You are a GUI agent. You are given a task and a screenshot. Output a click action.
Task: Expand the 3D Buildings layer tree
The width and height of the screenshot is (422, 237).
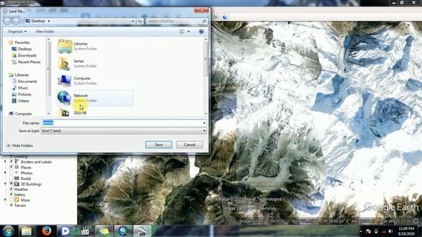(x=5, y=184)
